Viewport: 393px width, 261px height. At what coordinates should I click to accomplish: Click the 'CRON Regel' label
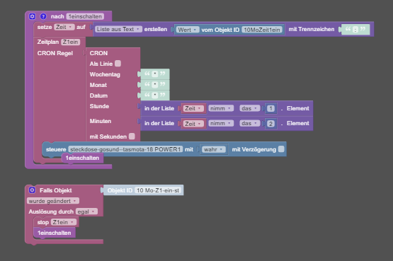(55, 53)
